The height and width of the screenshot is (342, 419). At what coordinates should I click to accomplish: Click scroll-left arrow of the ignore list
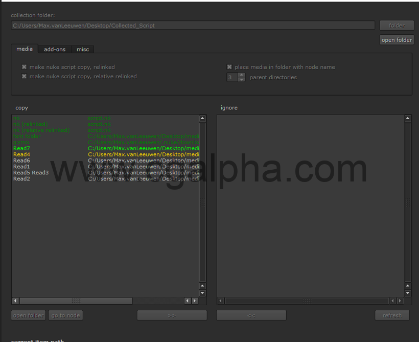coord(220,301)
